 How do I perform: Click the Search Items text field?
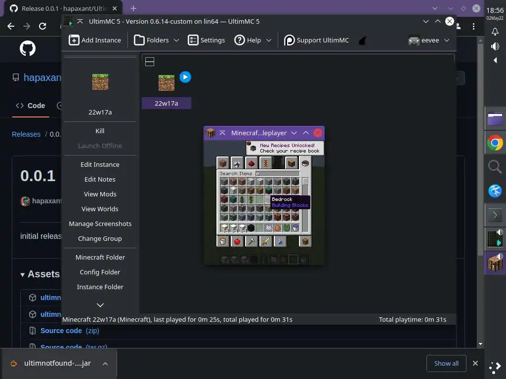coord(278,174)
